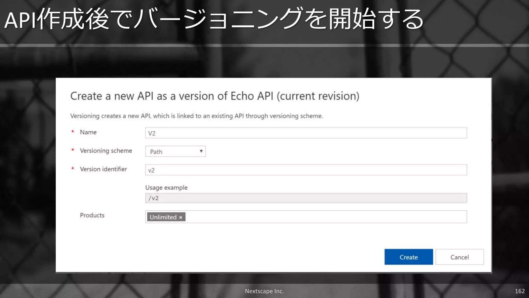The width and height of the screenshot is (529, 298).
Task: Click the Version identifier field containing v2
Action: 306,170
